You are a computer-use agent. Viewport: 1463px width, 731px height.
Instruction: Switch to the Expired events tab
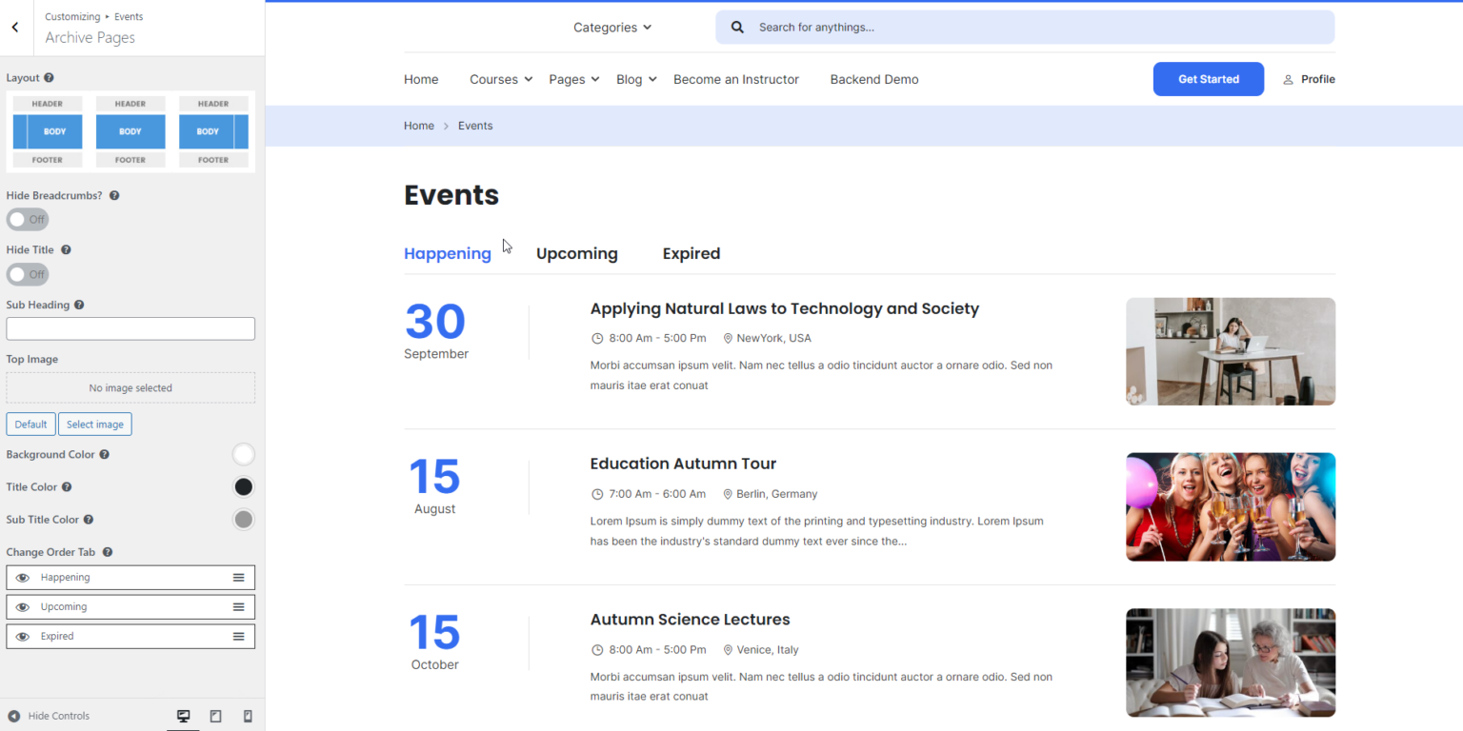[691, 253]
